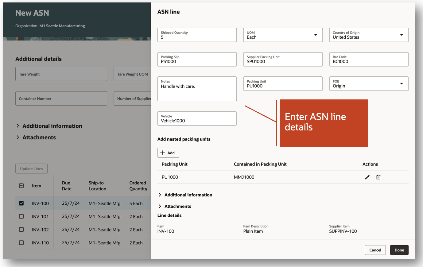Click the Due Date column header
The height and width of the screenshot is (267, 423).
pyautogui.click(x=67, y=186)
